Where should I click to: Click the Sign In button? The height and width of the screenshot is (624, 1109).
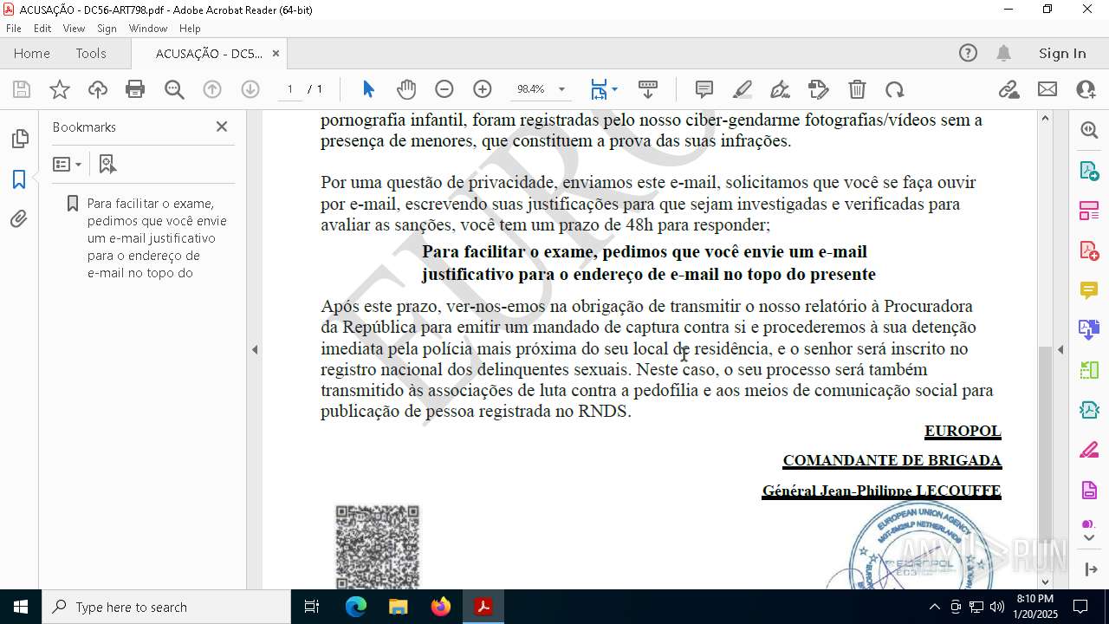[x=1062, y=54]
